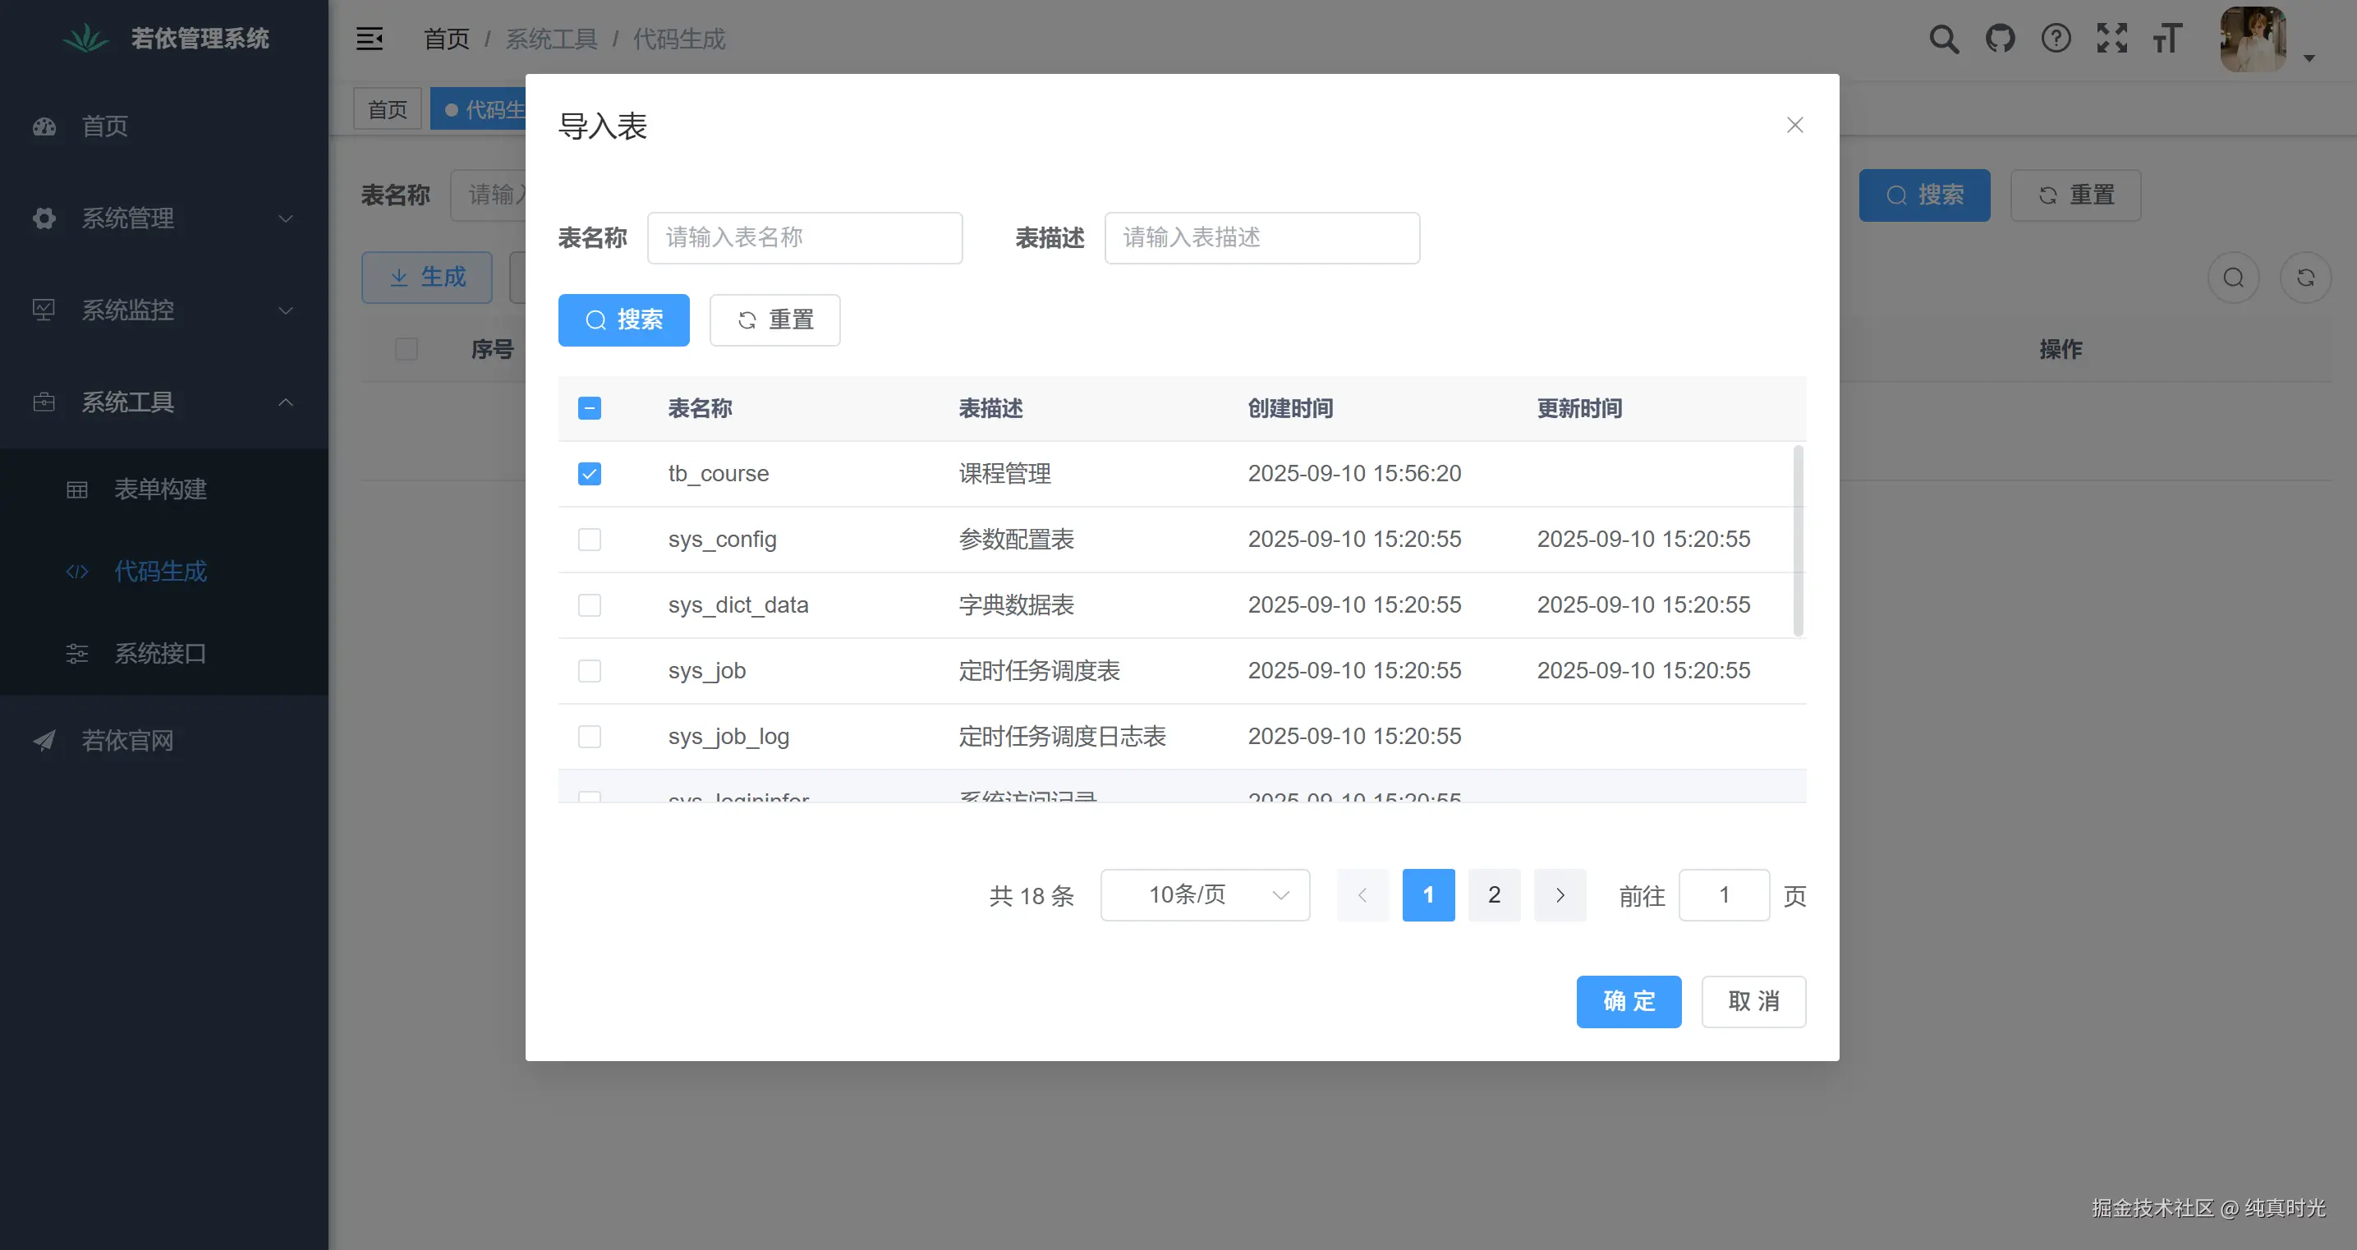The image size is (2357, 1250).
Task: Confirm import with 确定 button
Action: 1629,1001
